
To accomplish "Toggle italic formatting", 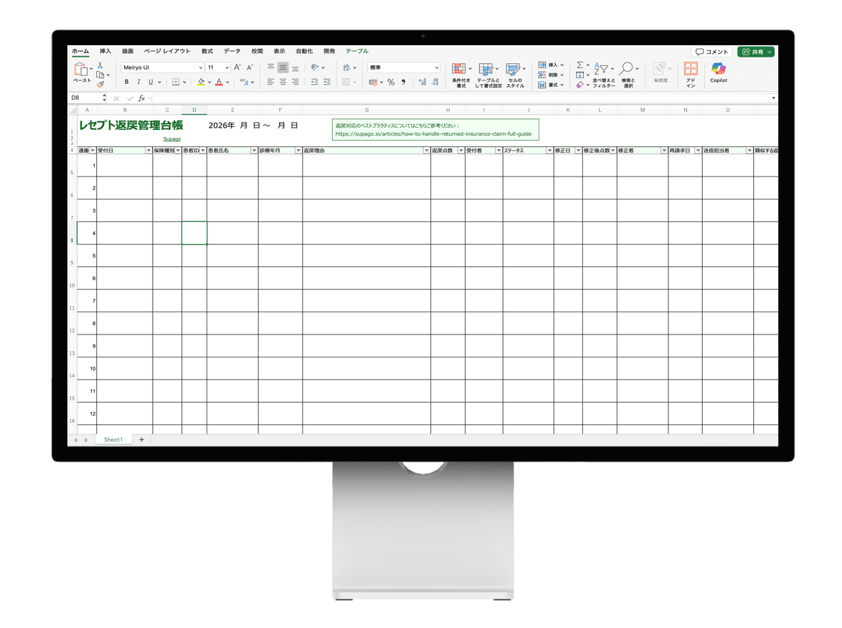I will [138, 83].
